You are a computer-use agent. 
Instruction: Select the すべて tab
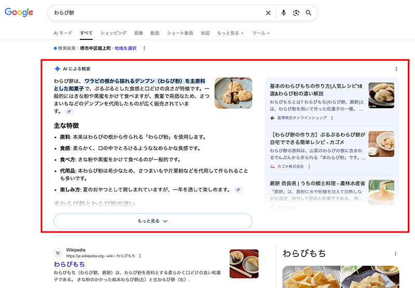pyautogui.click(x=86, y=33)
